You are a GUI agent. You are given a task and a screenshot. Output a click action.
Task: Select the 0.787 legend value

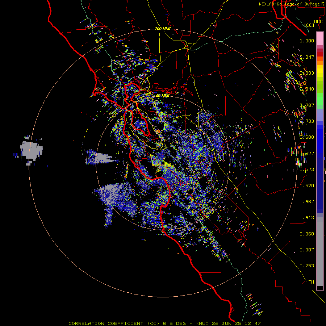(307, 105)
